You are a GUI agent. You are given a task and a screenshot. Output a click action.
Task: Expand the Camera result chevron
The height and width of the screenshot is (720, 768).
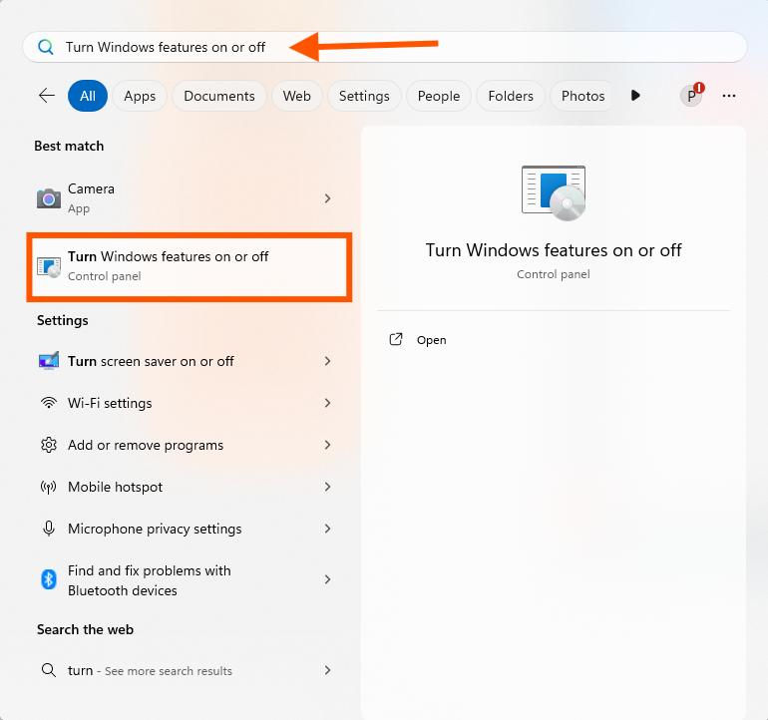328,198
